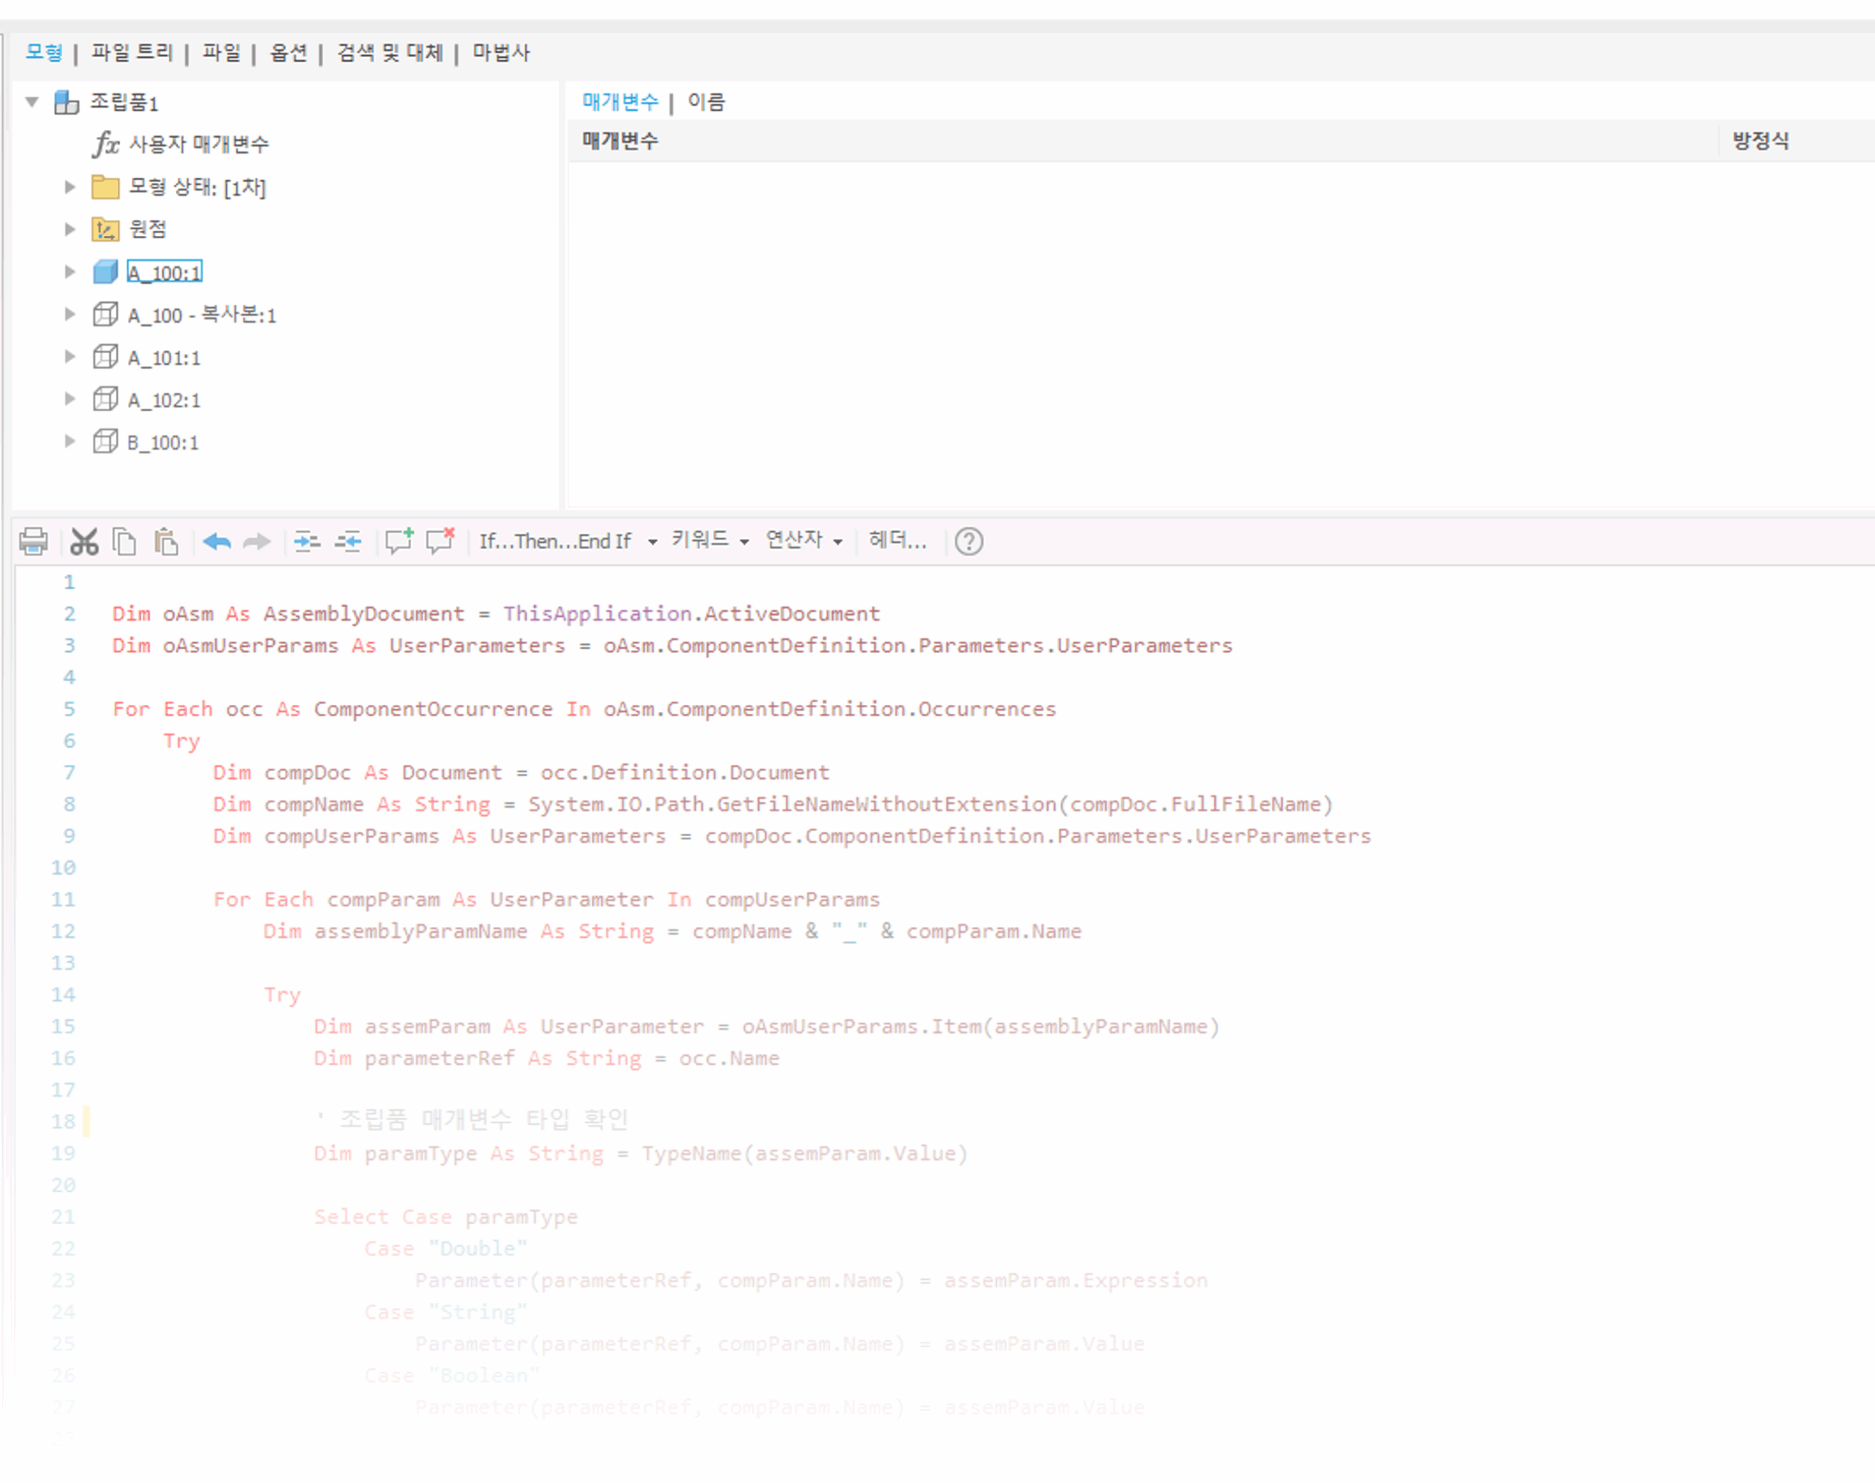The width and height of the screenshot is (1875, 1483).
Task: Click the blue Undo arrow
Action: pos(217,541)
